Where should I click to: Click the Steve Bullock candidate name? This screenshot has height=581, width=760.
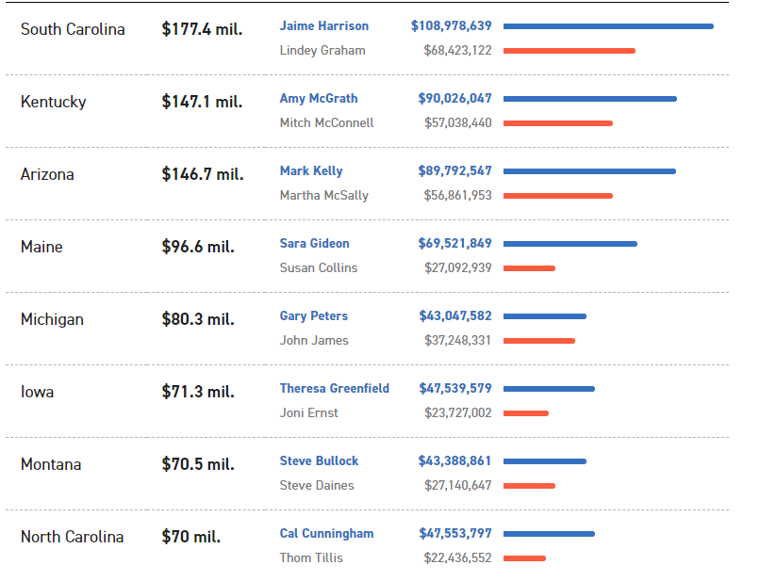[x=319, y=460]
